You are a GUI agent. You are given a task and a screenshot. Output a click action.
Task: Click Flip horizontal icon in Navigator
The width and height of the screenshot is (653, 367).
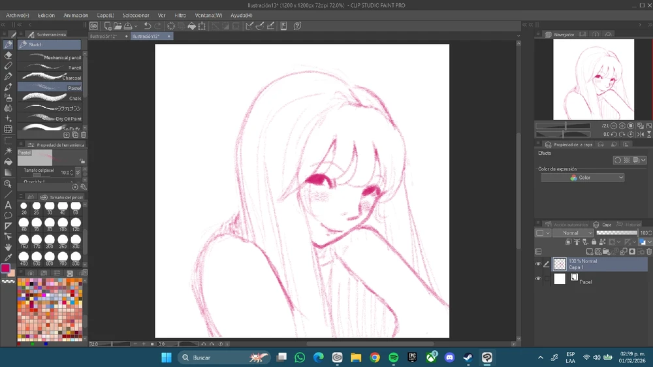(x=641, y=134)
